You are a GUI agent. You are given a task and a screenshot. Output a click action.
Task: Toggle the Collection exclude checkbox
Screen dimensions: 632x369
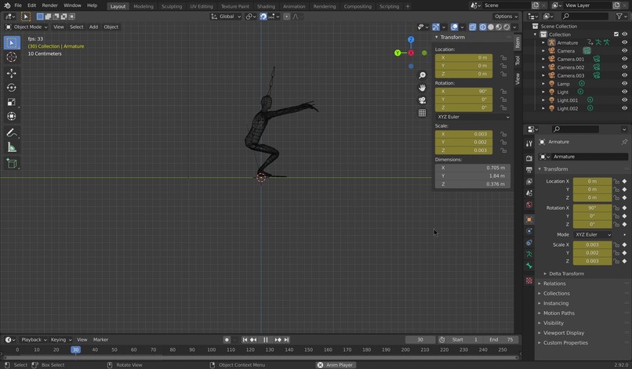pyautogui.click(x=616, y=34)
